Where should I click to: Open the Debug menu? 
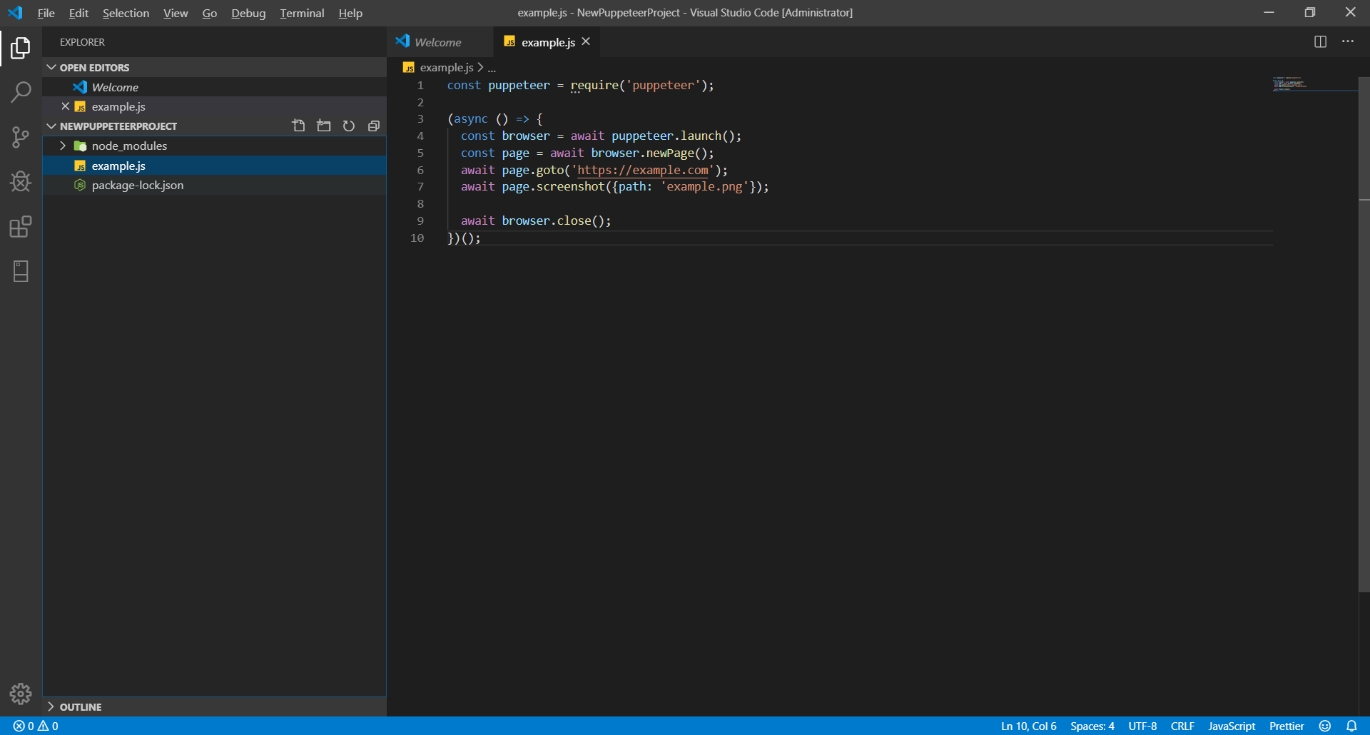click(x=248, y=13)
